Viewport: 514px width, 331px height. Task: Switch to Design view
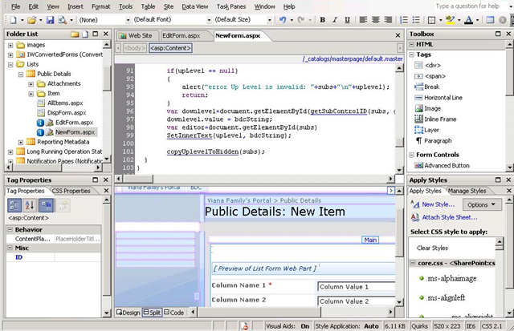(128, 312)
